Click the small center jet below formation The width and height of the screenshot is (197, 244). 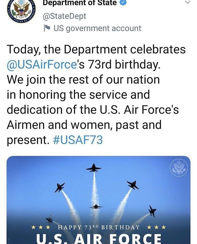(96, 207)
